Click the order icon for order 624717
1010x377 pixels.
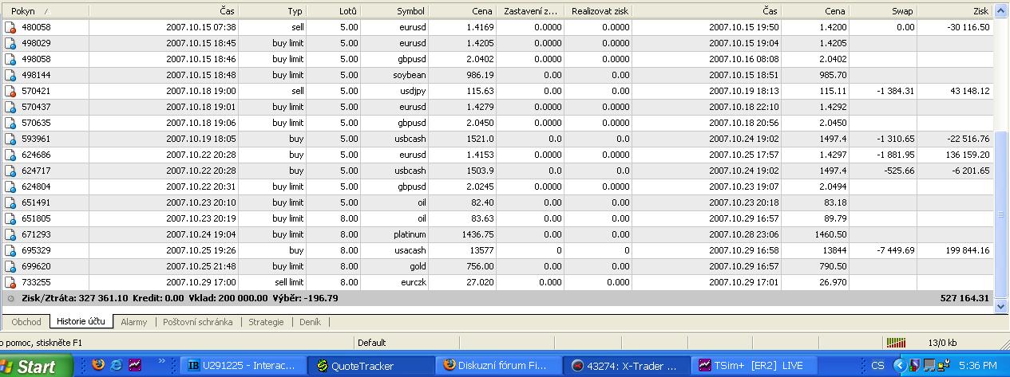[10, 171]
